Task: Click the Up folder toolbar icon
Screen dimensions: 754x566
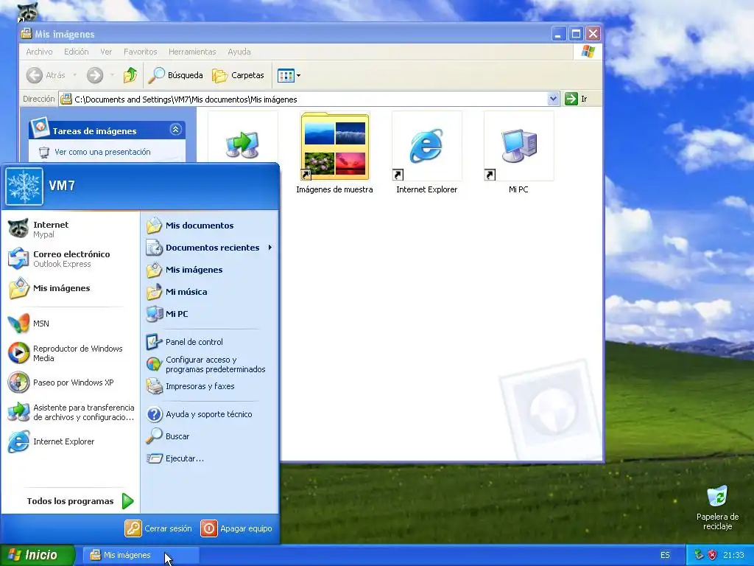Action: pos(130,75)
